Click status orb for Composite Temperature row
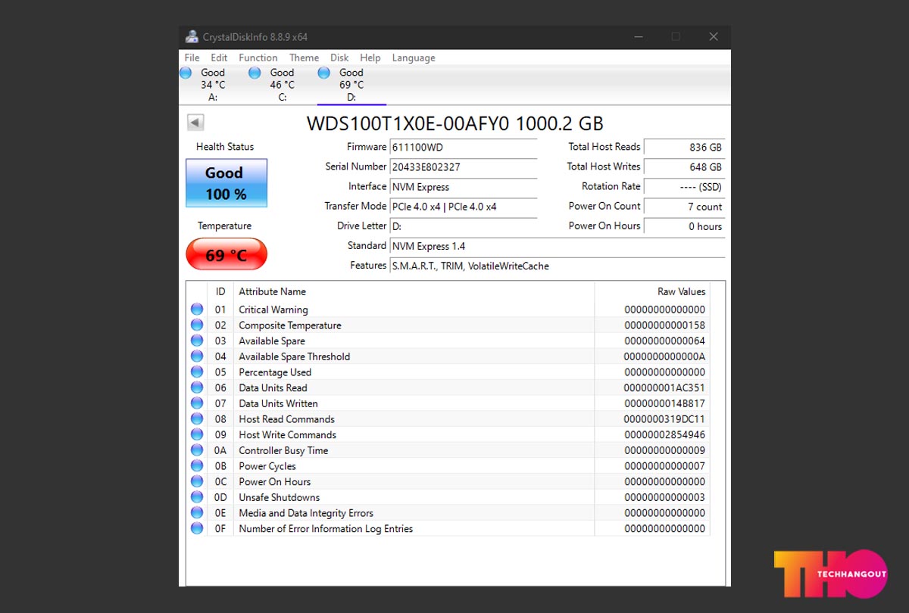 (197, 325)
